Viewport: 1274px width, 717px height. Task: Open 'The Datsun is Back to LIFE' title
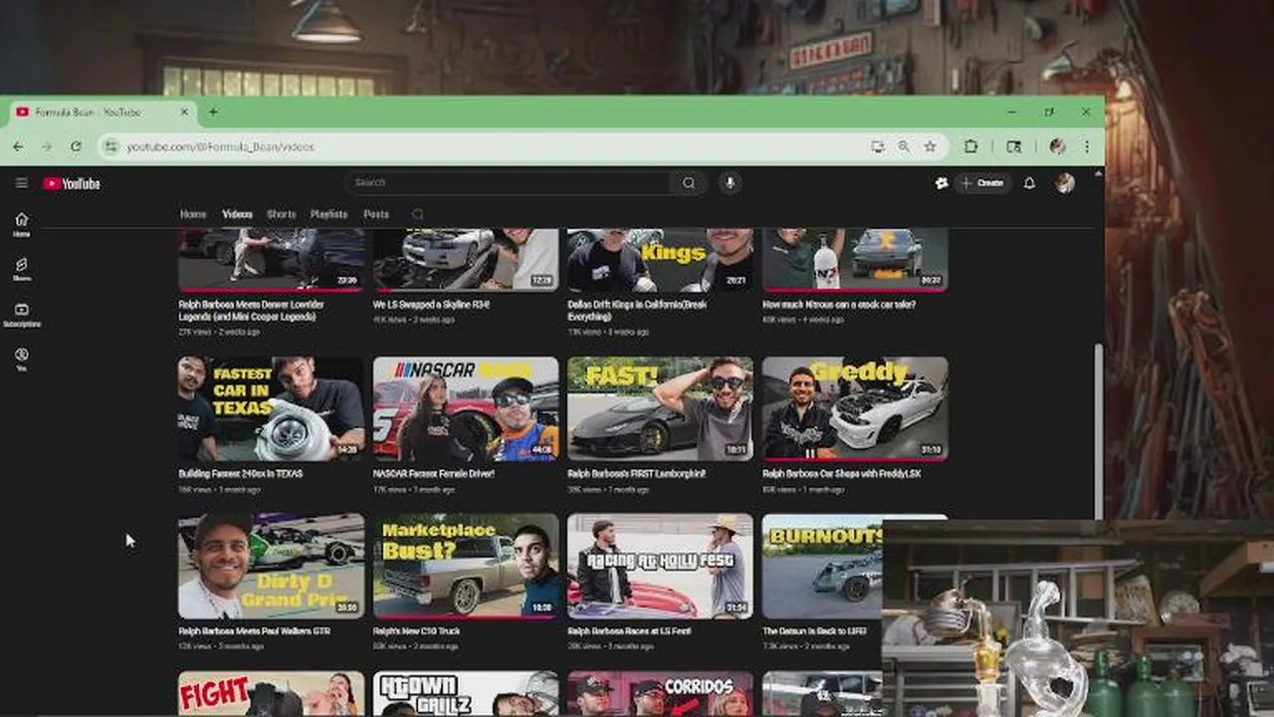pos(814,631)
